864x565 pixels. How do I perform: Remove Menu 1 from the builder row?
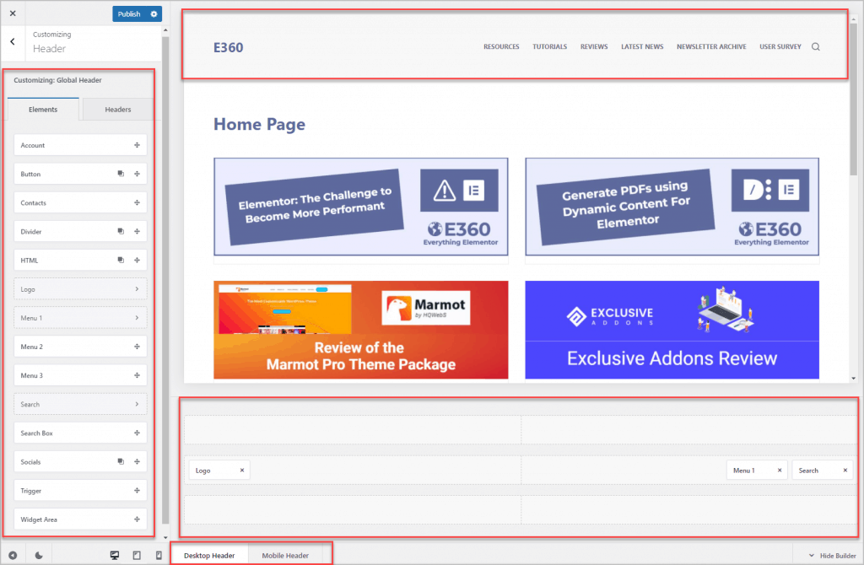(779, 471)
